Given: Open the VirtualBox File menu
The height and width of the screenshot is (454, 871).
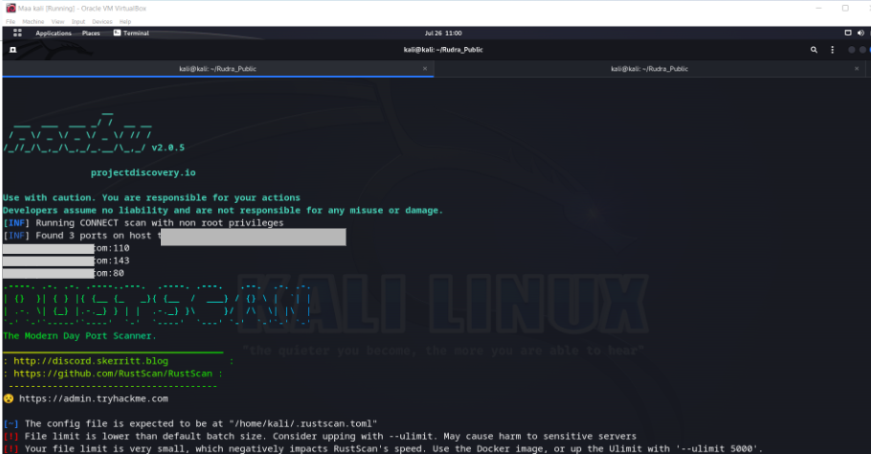Looking at the screenshot, I should click(x=11, y=22).
